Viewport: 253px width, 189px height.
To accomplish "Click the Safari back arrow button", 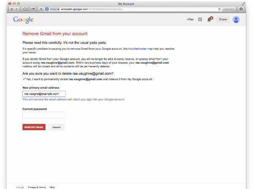I will (11, 9).
